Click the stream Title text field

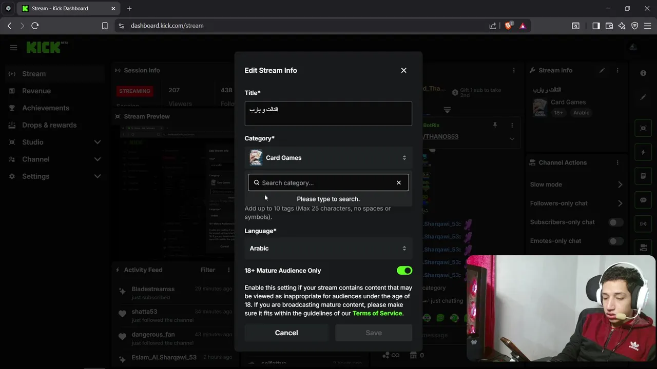[x=328, y=114]
